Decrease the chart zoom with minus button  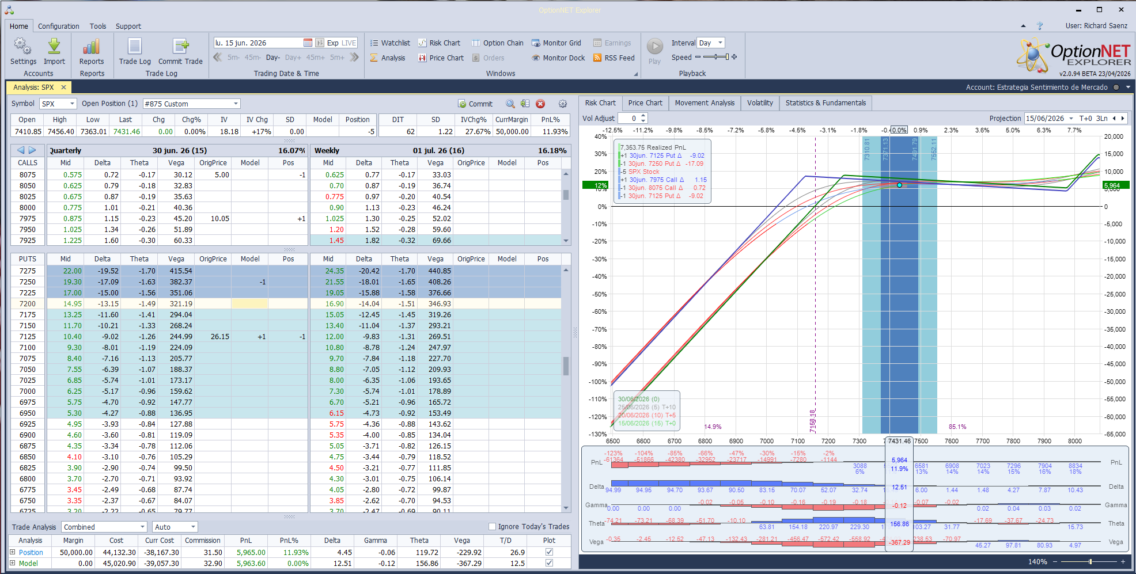pos(1055,561)
